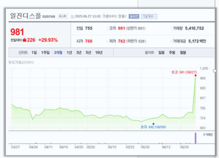
Task: Click the 1,030 price axis label
Action: pyautogui.click(x=204, y=68)
